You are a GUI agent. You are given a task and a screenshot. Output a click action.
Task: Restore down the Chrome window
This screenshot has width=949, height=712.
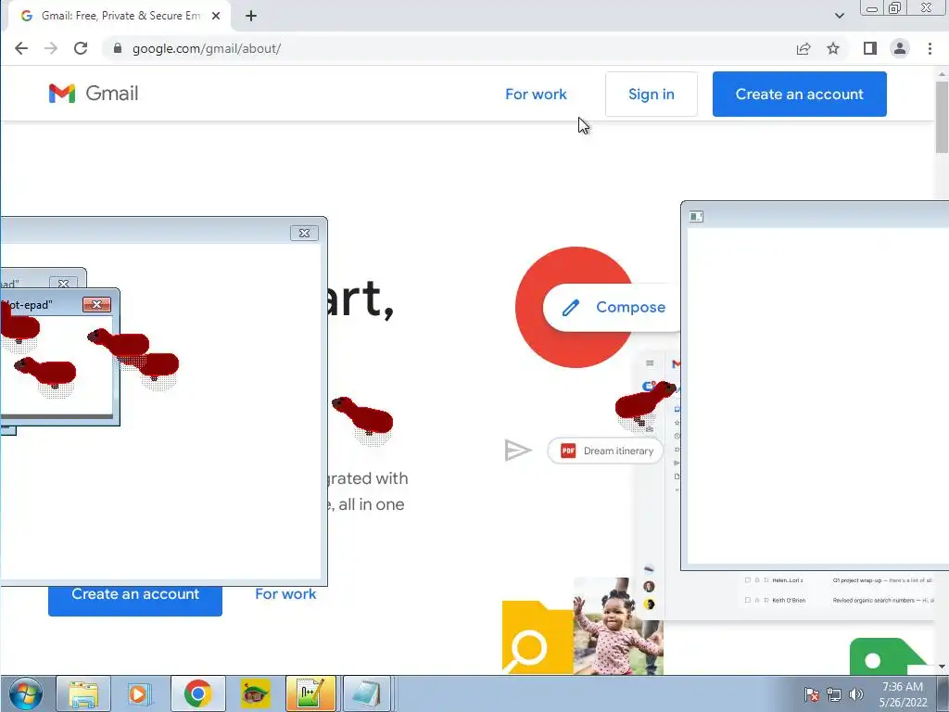(x=894, y=7)
